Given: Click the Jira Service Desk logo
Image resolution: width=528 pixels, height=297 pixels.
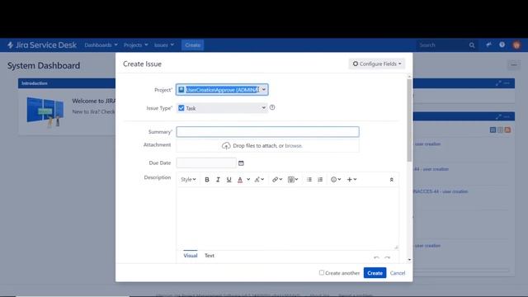Looking at the screenshot, I should coord(42,45).
